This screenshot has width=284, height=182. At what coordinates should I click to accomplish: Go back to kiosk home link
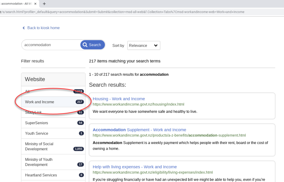coord(43,28)
